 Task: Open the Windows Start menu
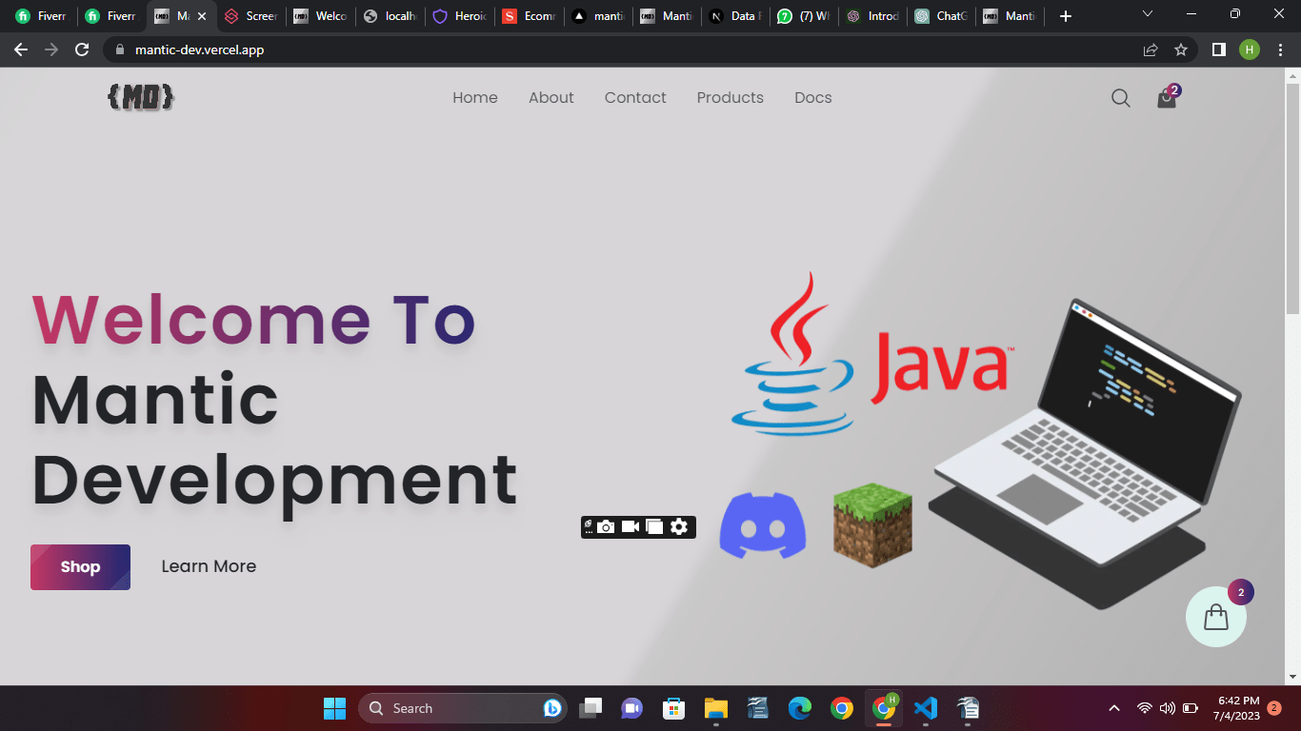pyautogui.click(x=334, y=708)
